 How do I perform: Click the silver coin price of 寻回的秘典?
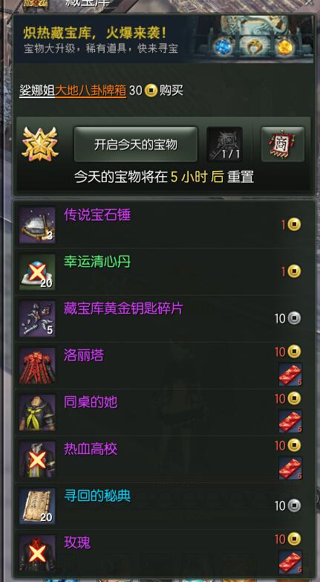coord(288,505)
